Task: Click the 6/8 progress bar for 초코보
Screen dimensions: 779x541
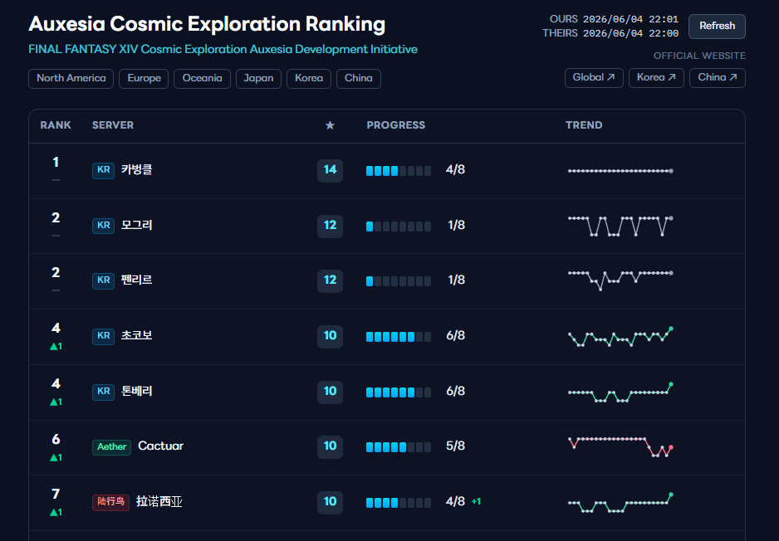Action: click(x=399, y=337)
